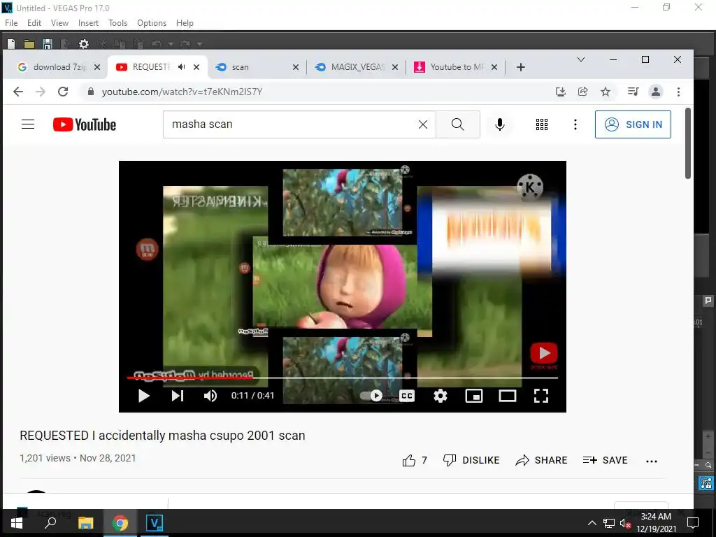
Task: Open Chrome three-dot menu
Action: pyautogui.click(x=678, y=92)
